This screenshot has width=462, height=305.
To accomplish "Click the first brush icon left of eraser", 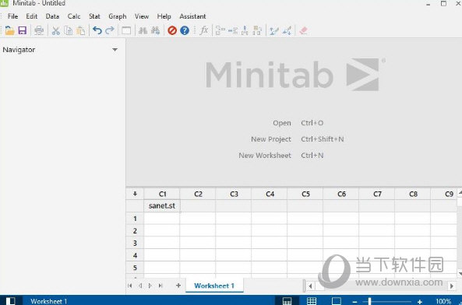I will click(274, 30).
